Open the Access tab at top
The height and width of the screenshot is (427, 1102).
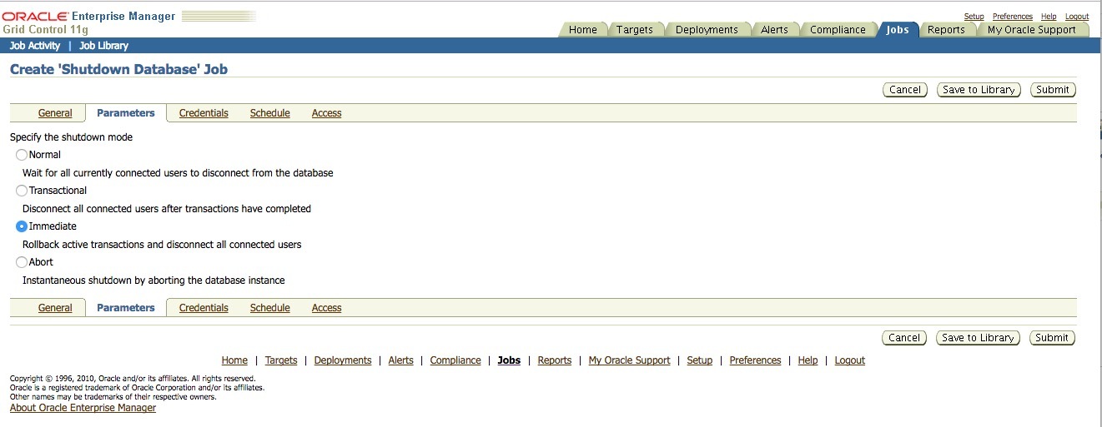(326, 113)
